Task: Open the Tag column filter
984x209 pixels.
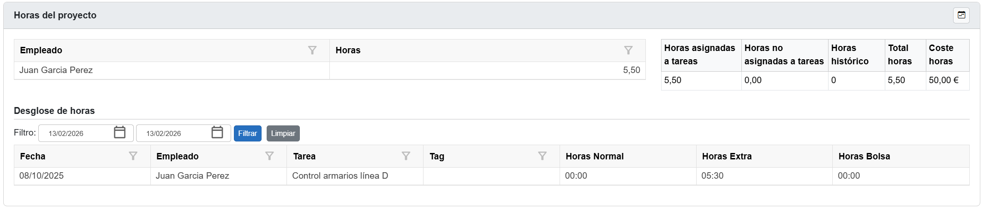Action: [x=543, y=156]
